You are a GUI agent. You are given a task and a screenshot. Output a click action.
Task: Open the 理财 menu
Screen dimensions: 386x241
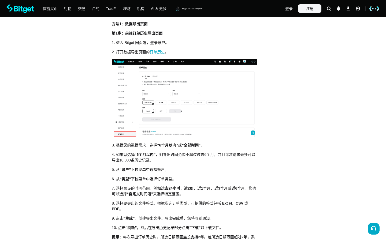tap(127, 9)
